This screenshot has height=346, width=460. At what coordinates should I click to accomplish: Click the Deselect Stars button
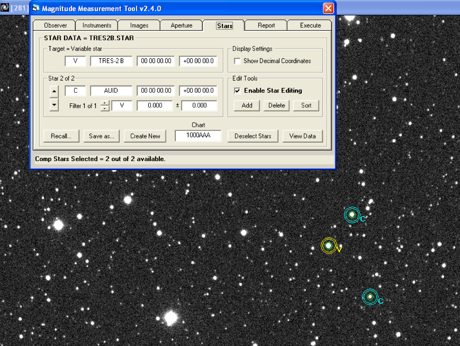click(x=253, y=136)
